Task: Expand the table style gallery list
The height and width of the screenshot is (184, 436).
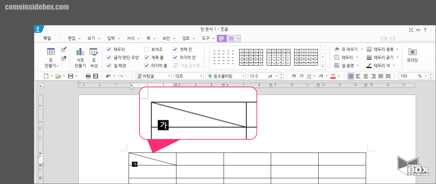Action: click(323, 65)
